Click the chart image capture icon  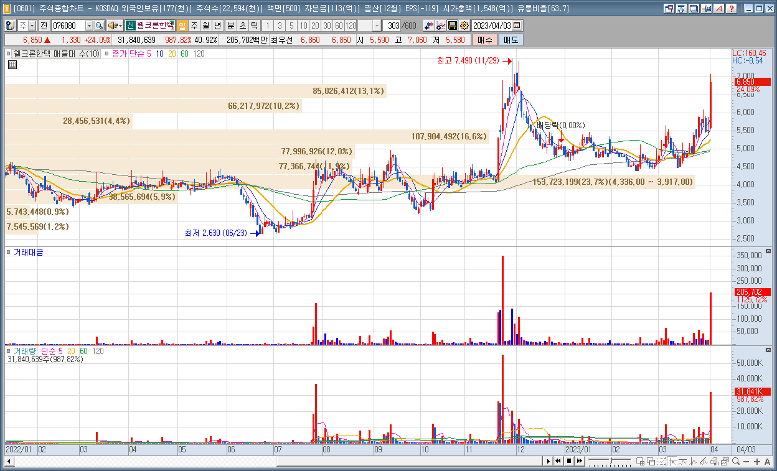point(724,461)
